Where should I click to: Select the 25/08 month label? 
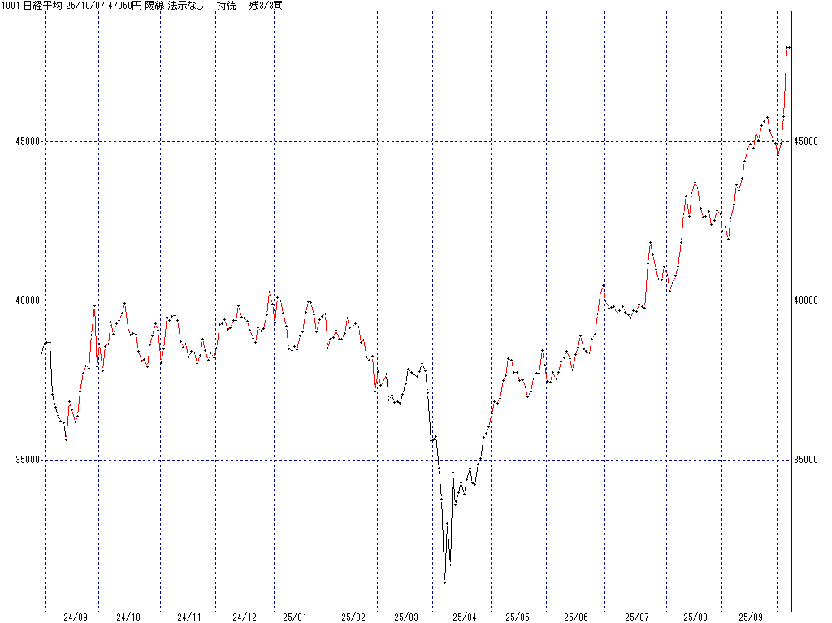[x=695, y=617]
